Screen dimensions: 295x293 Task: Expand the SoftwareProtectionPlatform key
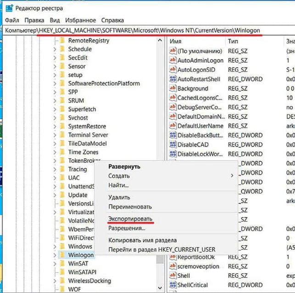tap(55, 84)
